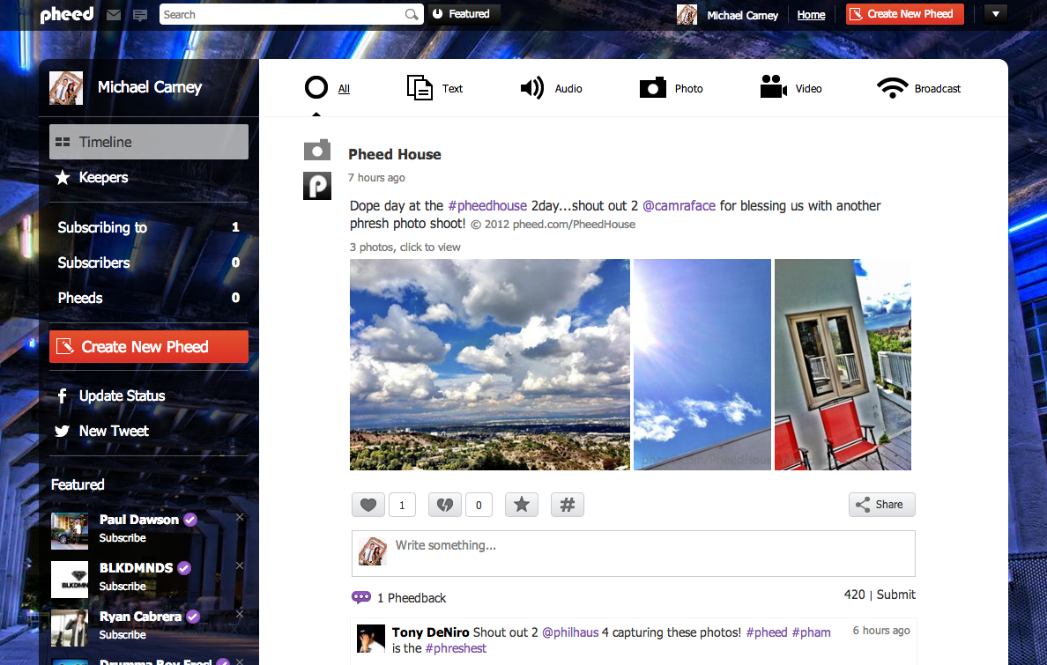The image size is (1047, 665).
Task: Select the Broadcast filter tab
Action: [918, 88]
